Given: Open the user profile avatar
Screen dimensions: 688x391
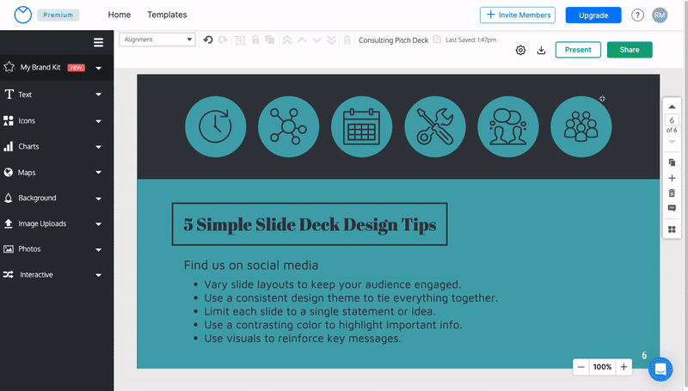Looking at the screenshot, I should coord(660,15).
